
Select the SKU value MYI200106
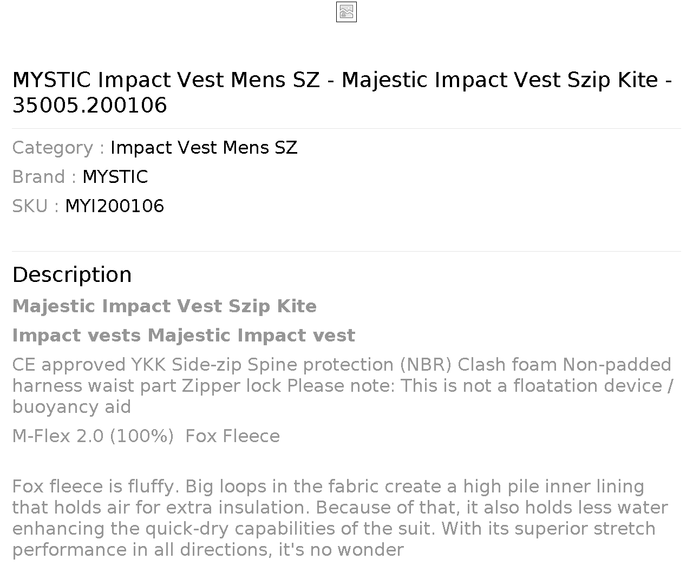click(x=114, y=206)
